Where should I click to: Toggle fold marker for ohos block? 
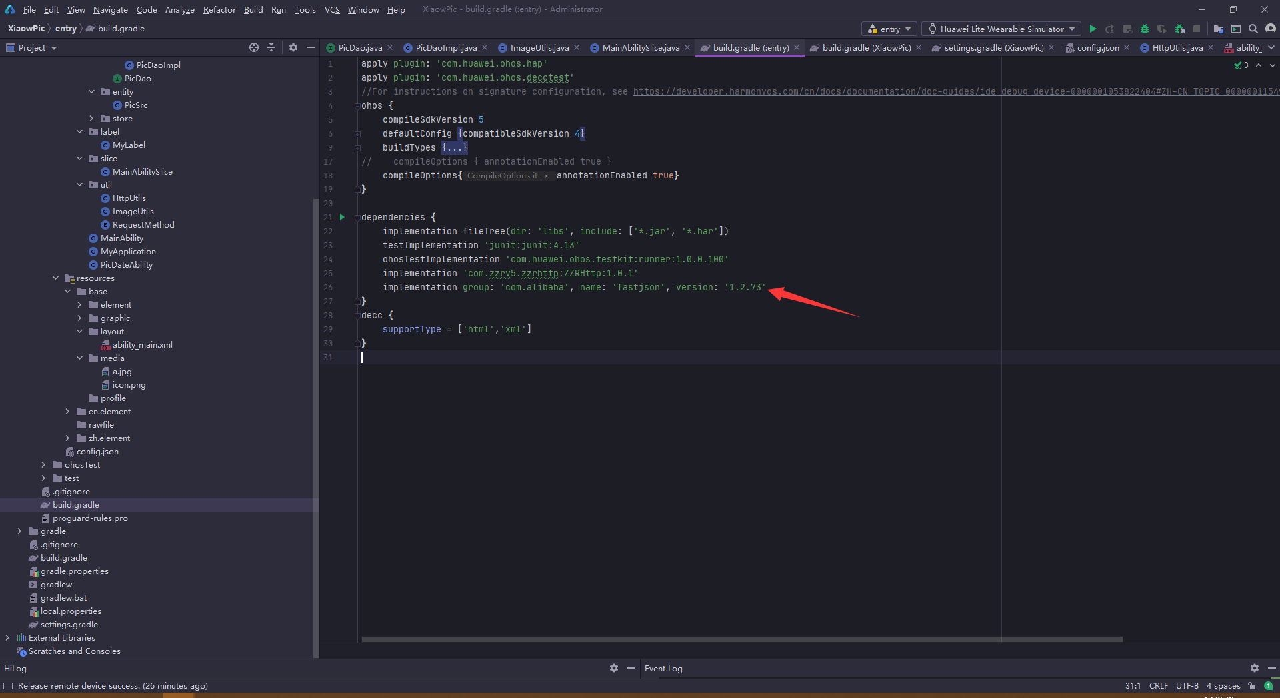(357, 106)
